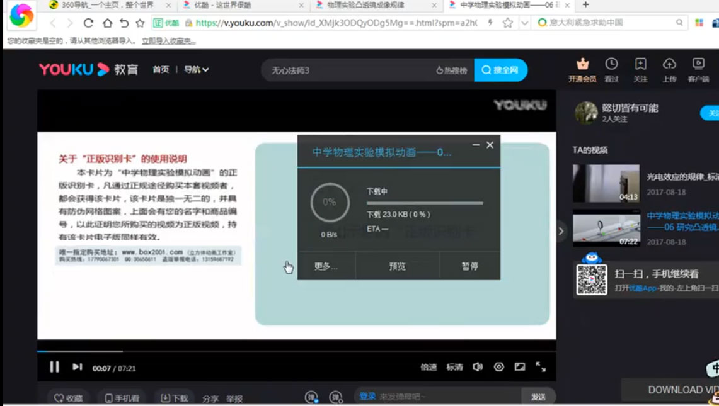This screenshot has width=719, height=406.
Task: Click the 首页 menu item
Action: 160,70
